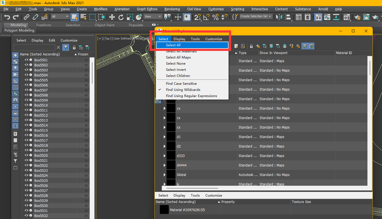This screenshot has height=219, width=382.
Task: Click black swatch beside Global material
Action: click(x=171, y=175)
